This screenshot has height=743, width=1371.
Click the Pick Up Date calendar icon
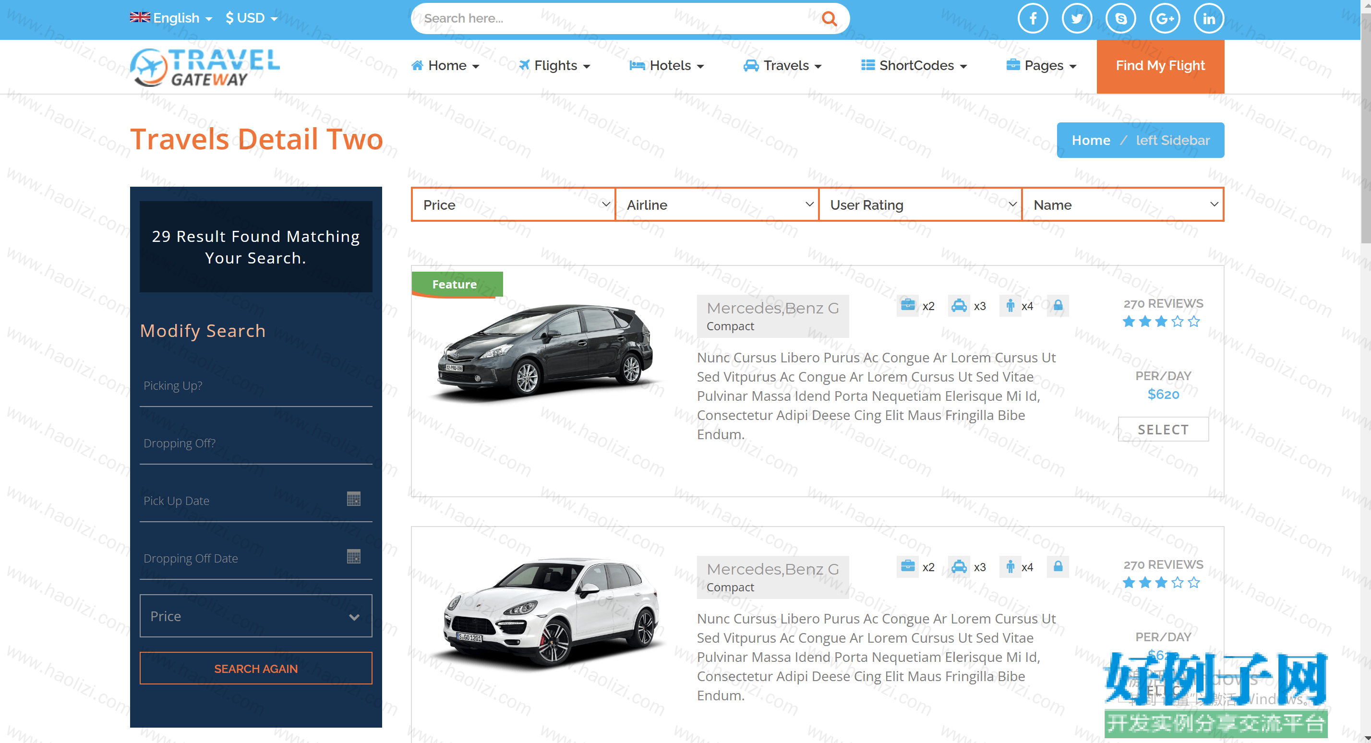[x=353, y=499]
